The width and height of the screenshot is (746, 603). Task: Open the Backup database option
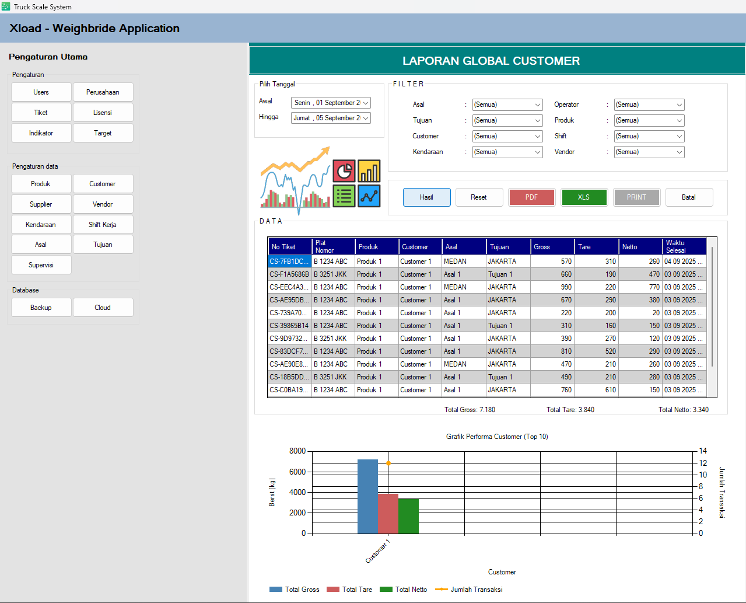[x=41, y=308]
